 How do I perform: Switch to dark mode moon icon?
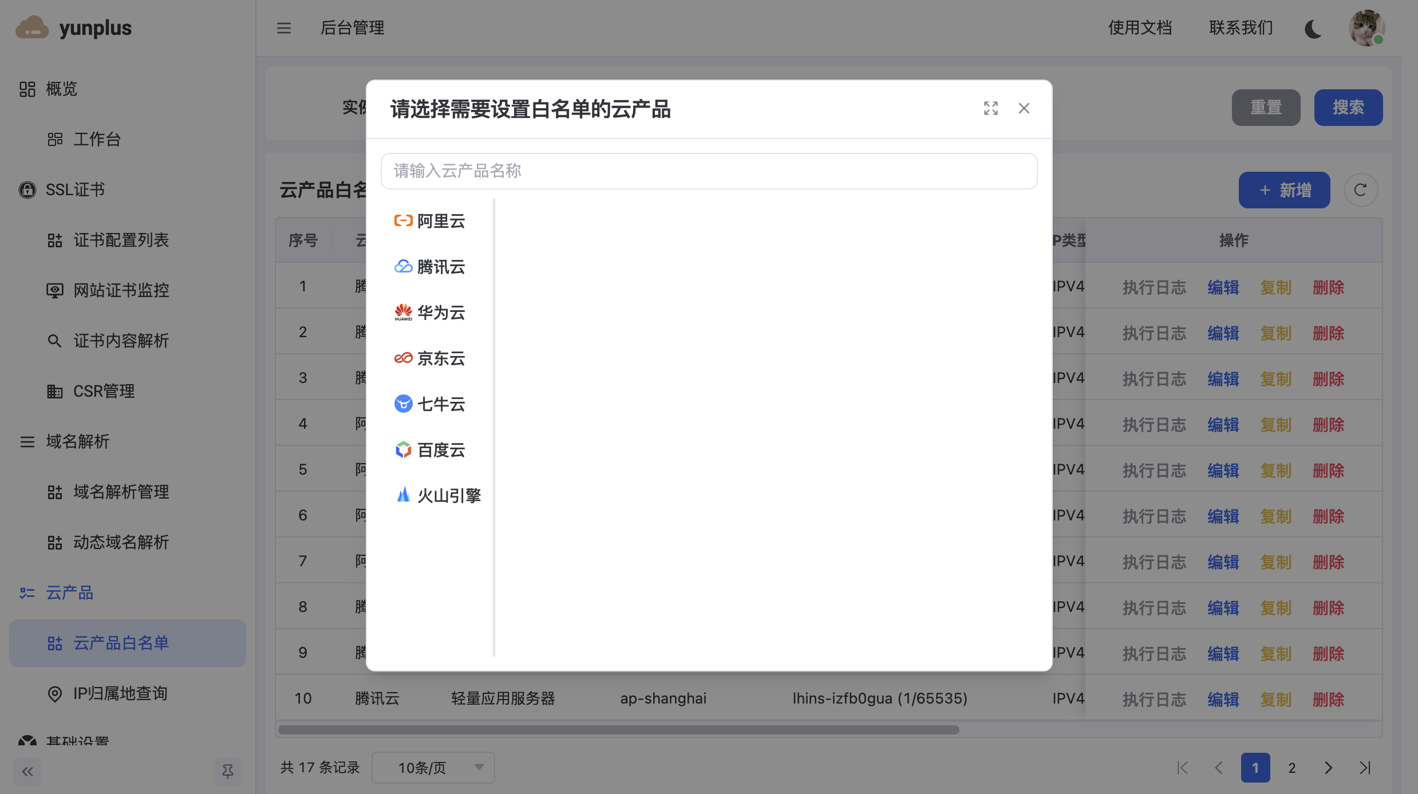1313,28
